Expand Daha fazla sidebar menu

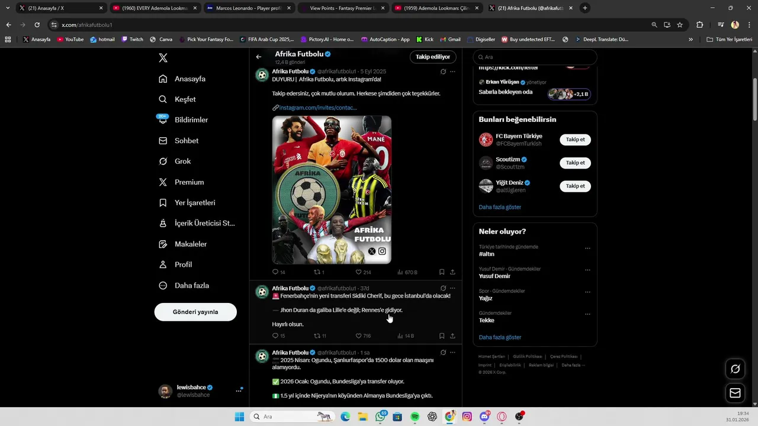[x=184, y=285]
